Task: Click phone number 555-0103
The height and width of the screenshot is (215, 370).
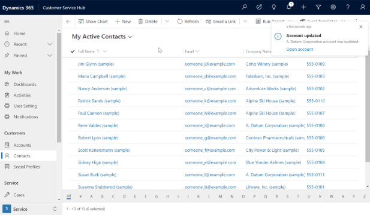Action: [x=315, y=76]
